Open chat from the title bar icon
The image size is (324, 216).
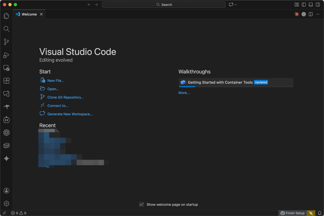click(231, 5)
